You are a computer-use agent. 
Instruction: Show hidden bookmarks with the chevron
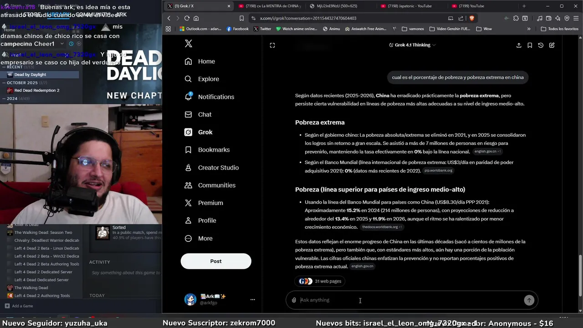529,29
